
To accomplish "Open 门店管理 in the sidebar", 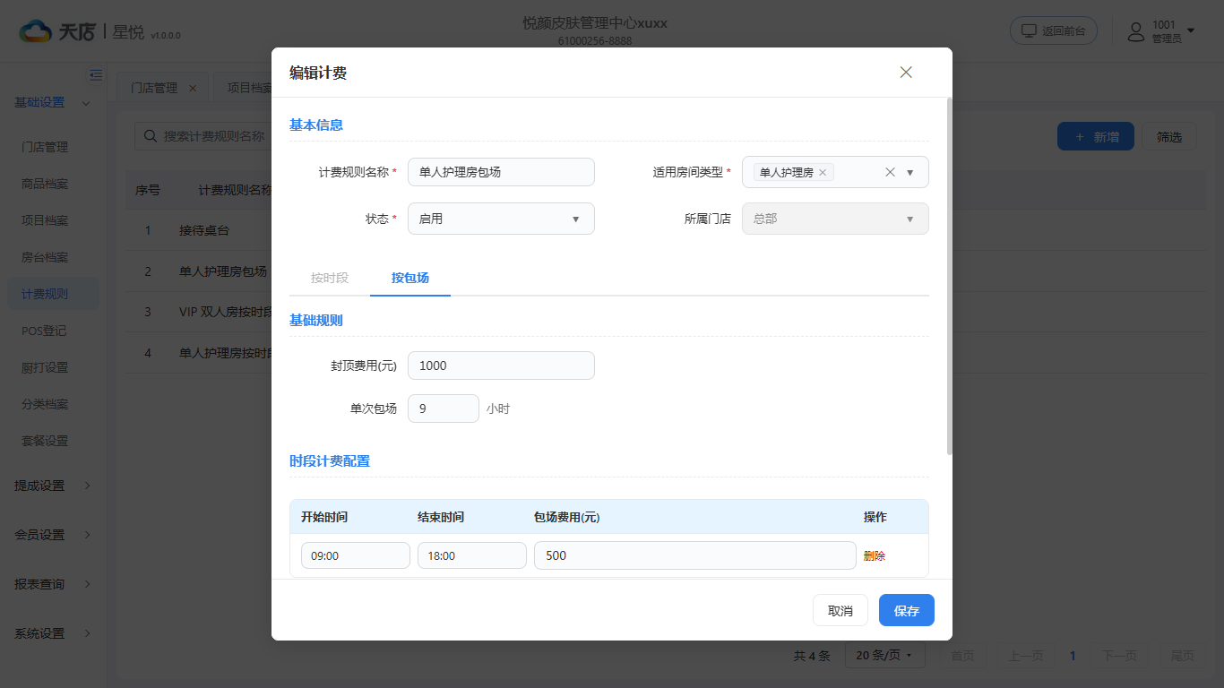I will 45,147.
